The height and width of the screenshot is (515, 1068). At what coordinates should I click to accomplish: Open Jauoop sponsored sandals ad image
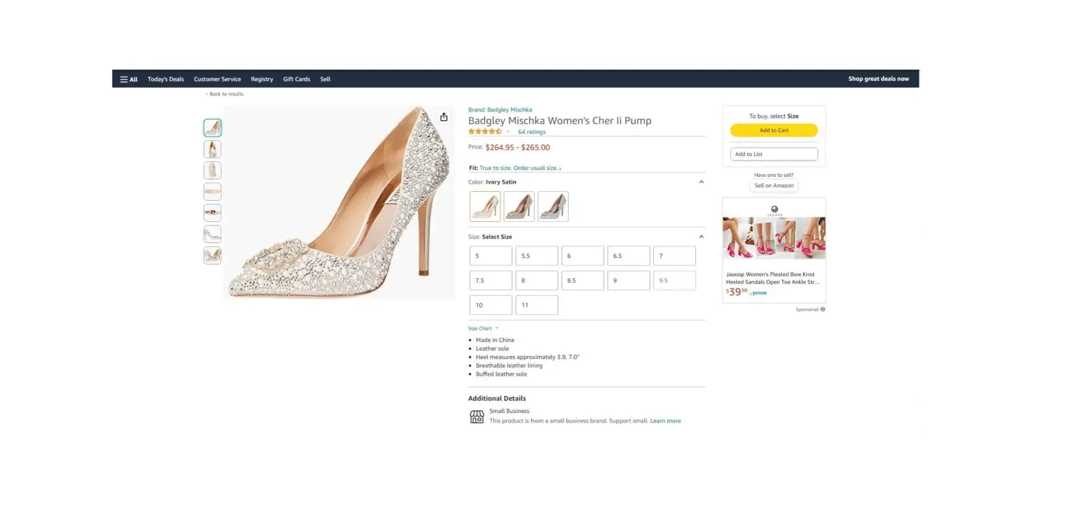[x=774, y=238]
